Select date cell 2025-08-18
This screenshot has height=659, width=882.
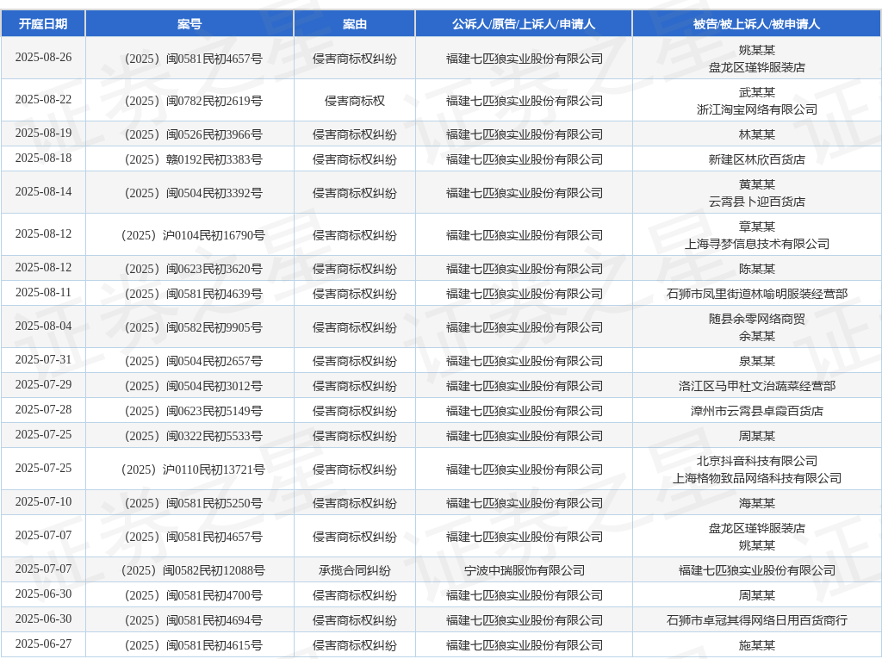click(43, 159)
